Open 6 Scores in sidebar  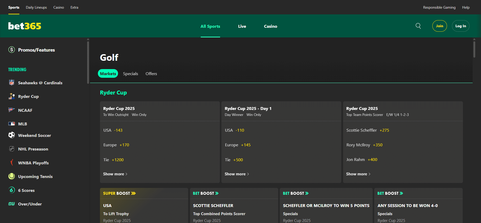click(26, 190)
